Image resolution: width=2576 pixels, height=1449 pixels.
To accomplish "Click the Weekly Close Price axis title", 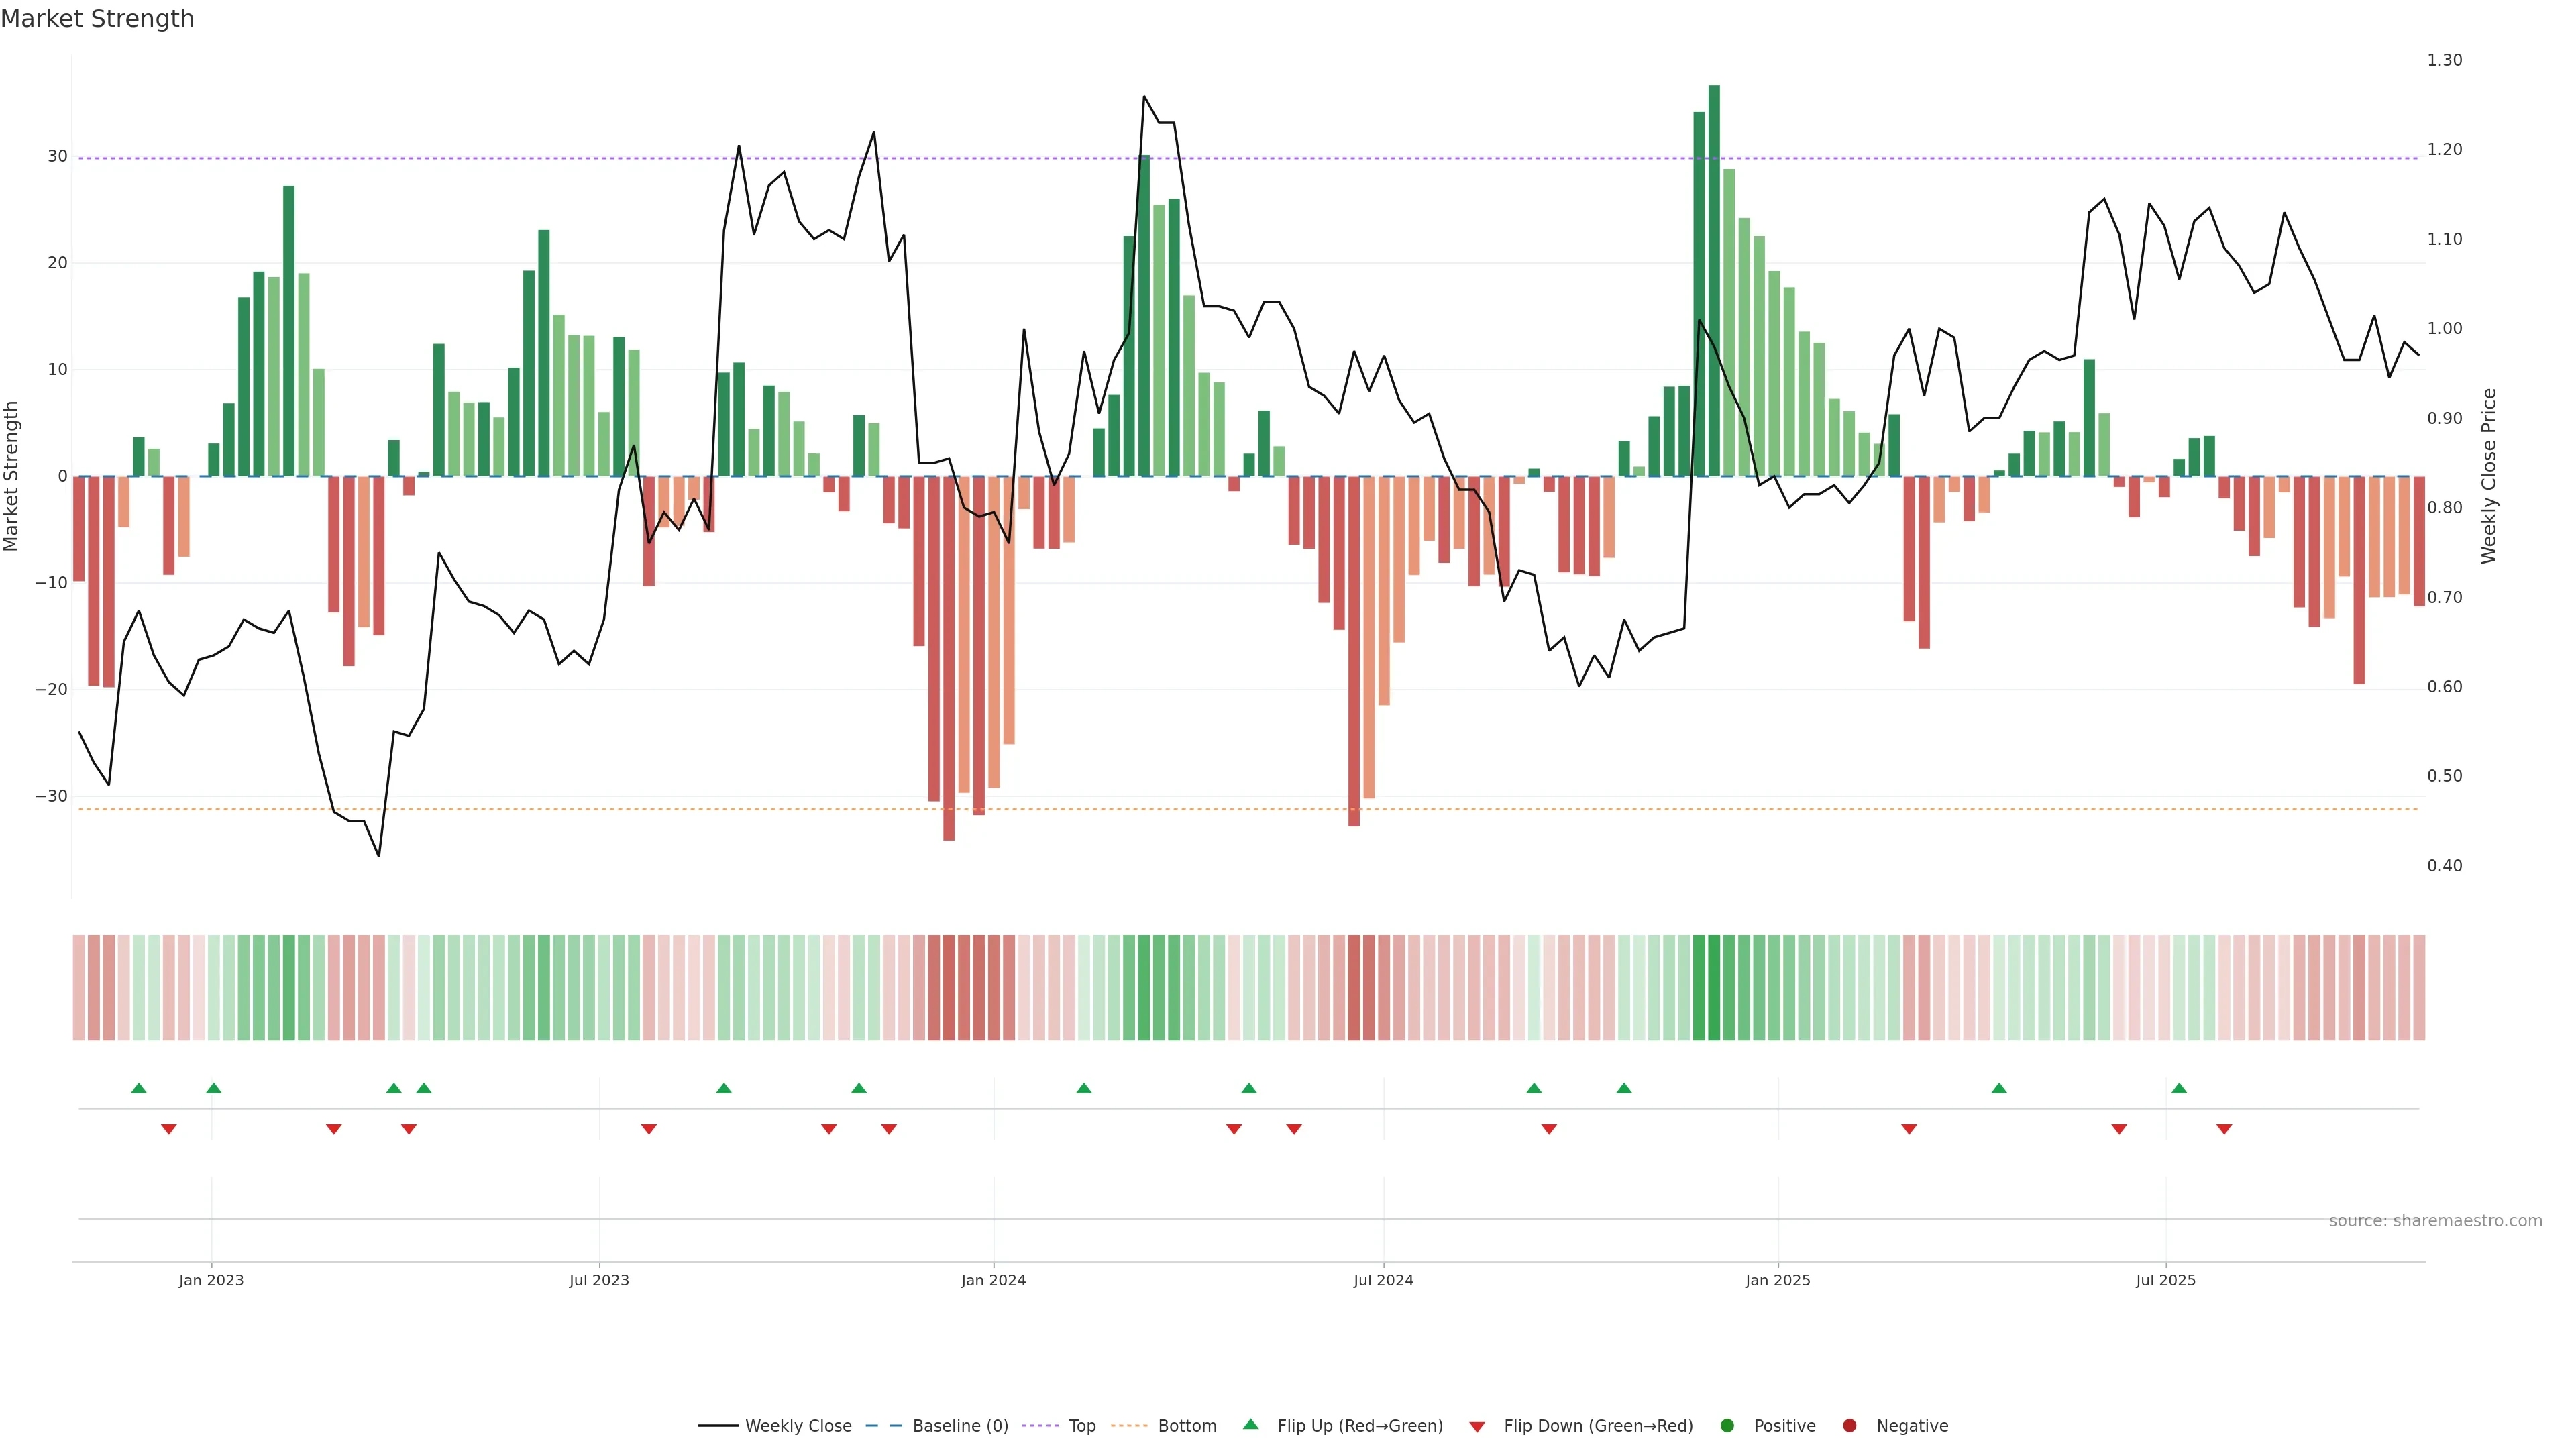I will coord(2489,476).
